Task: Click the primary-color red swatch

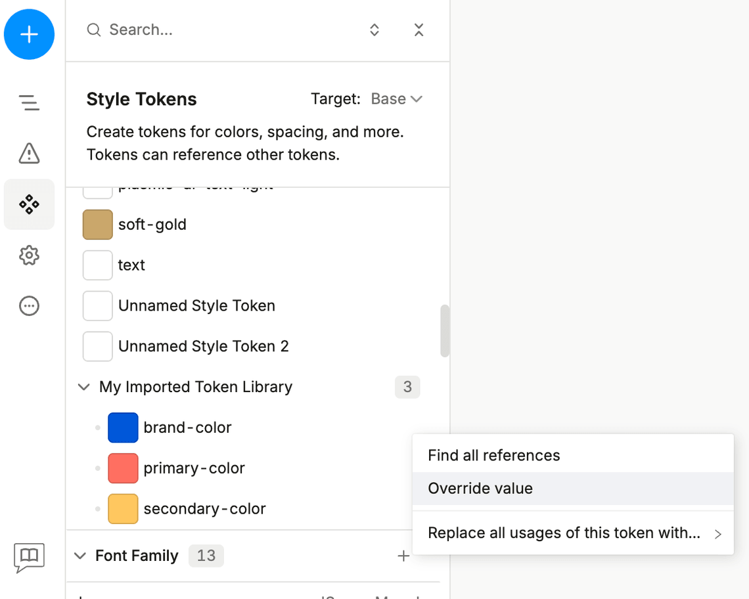Action: tap(123, 468)
